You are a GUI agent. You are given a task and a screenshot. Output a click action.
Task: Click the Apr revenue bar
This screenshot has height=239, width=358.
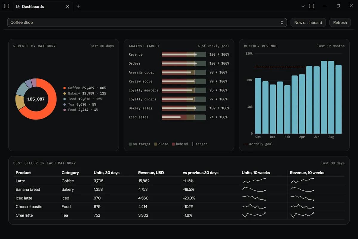pyautogui.click(x=302, y=104)
